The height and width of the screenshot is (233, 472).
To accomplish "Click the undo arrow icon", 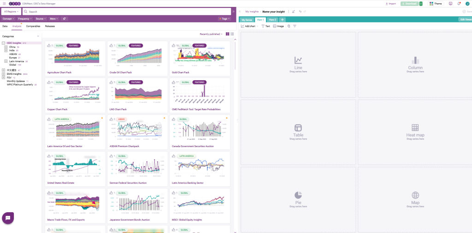I will coord(300,11).
